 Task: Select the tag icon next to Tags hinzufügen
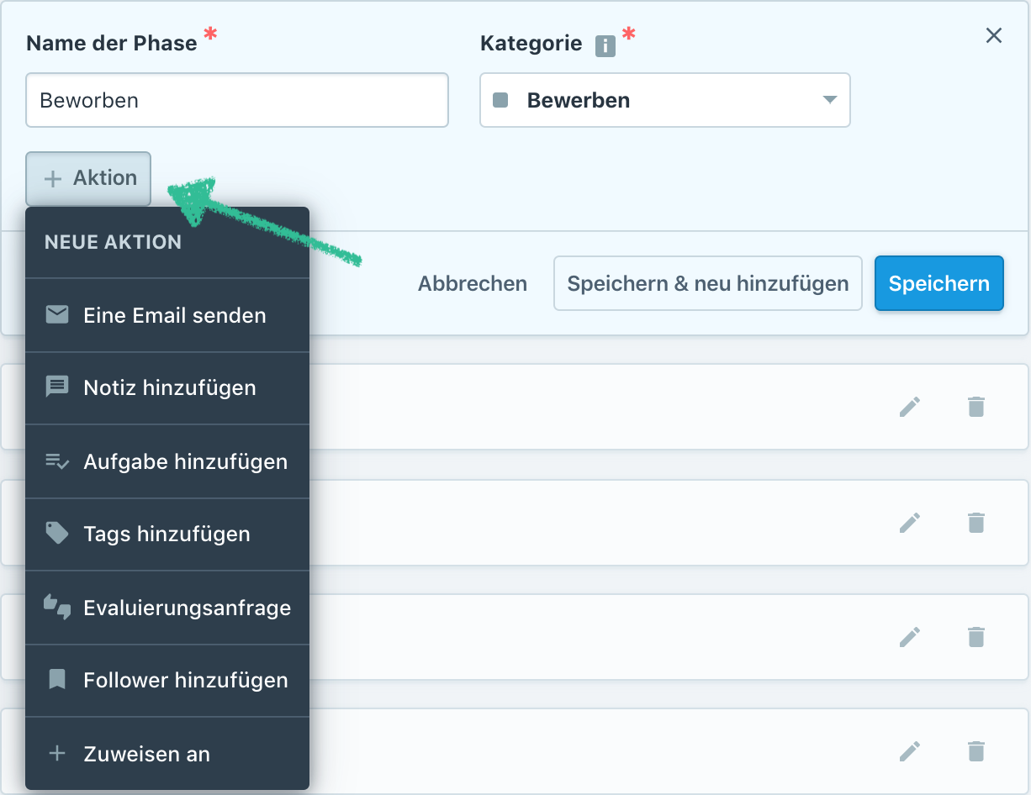(56, 534)
